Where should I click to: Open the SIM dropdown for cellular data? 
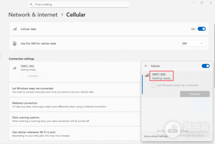192,43
